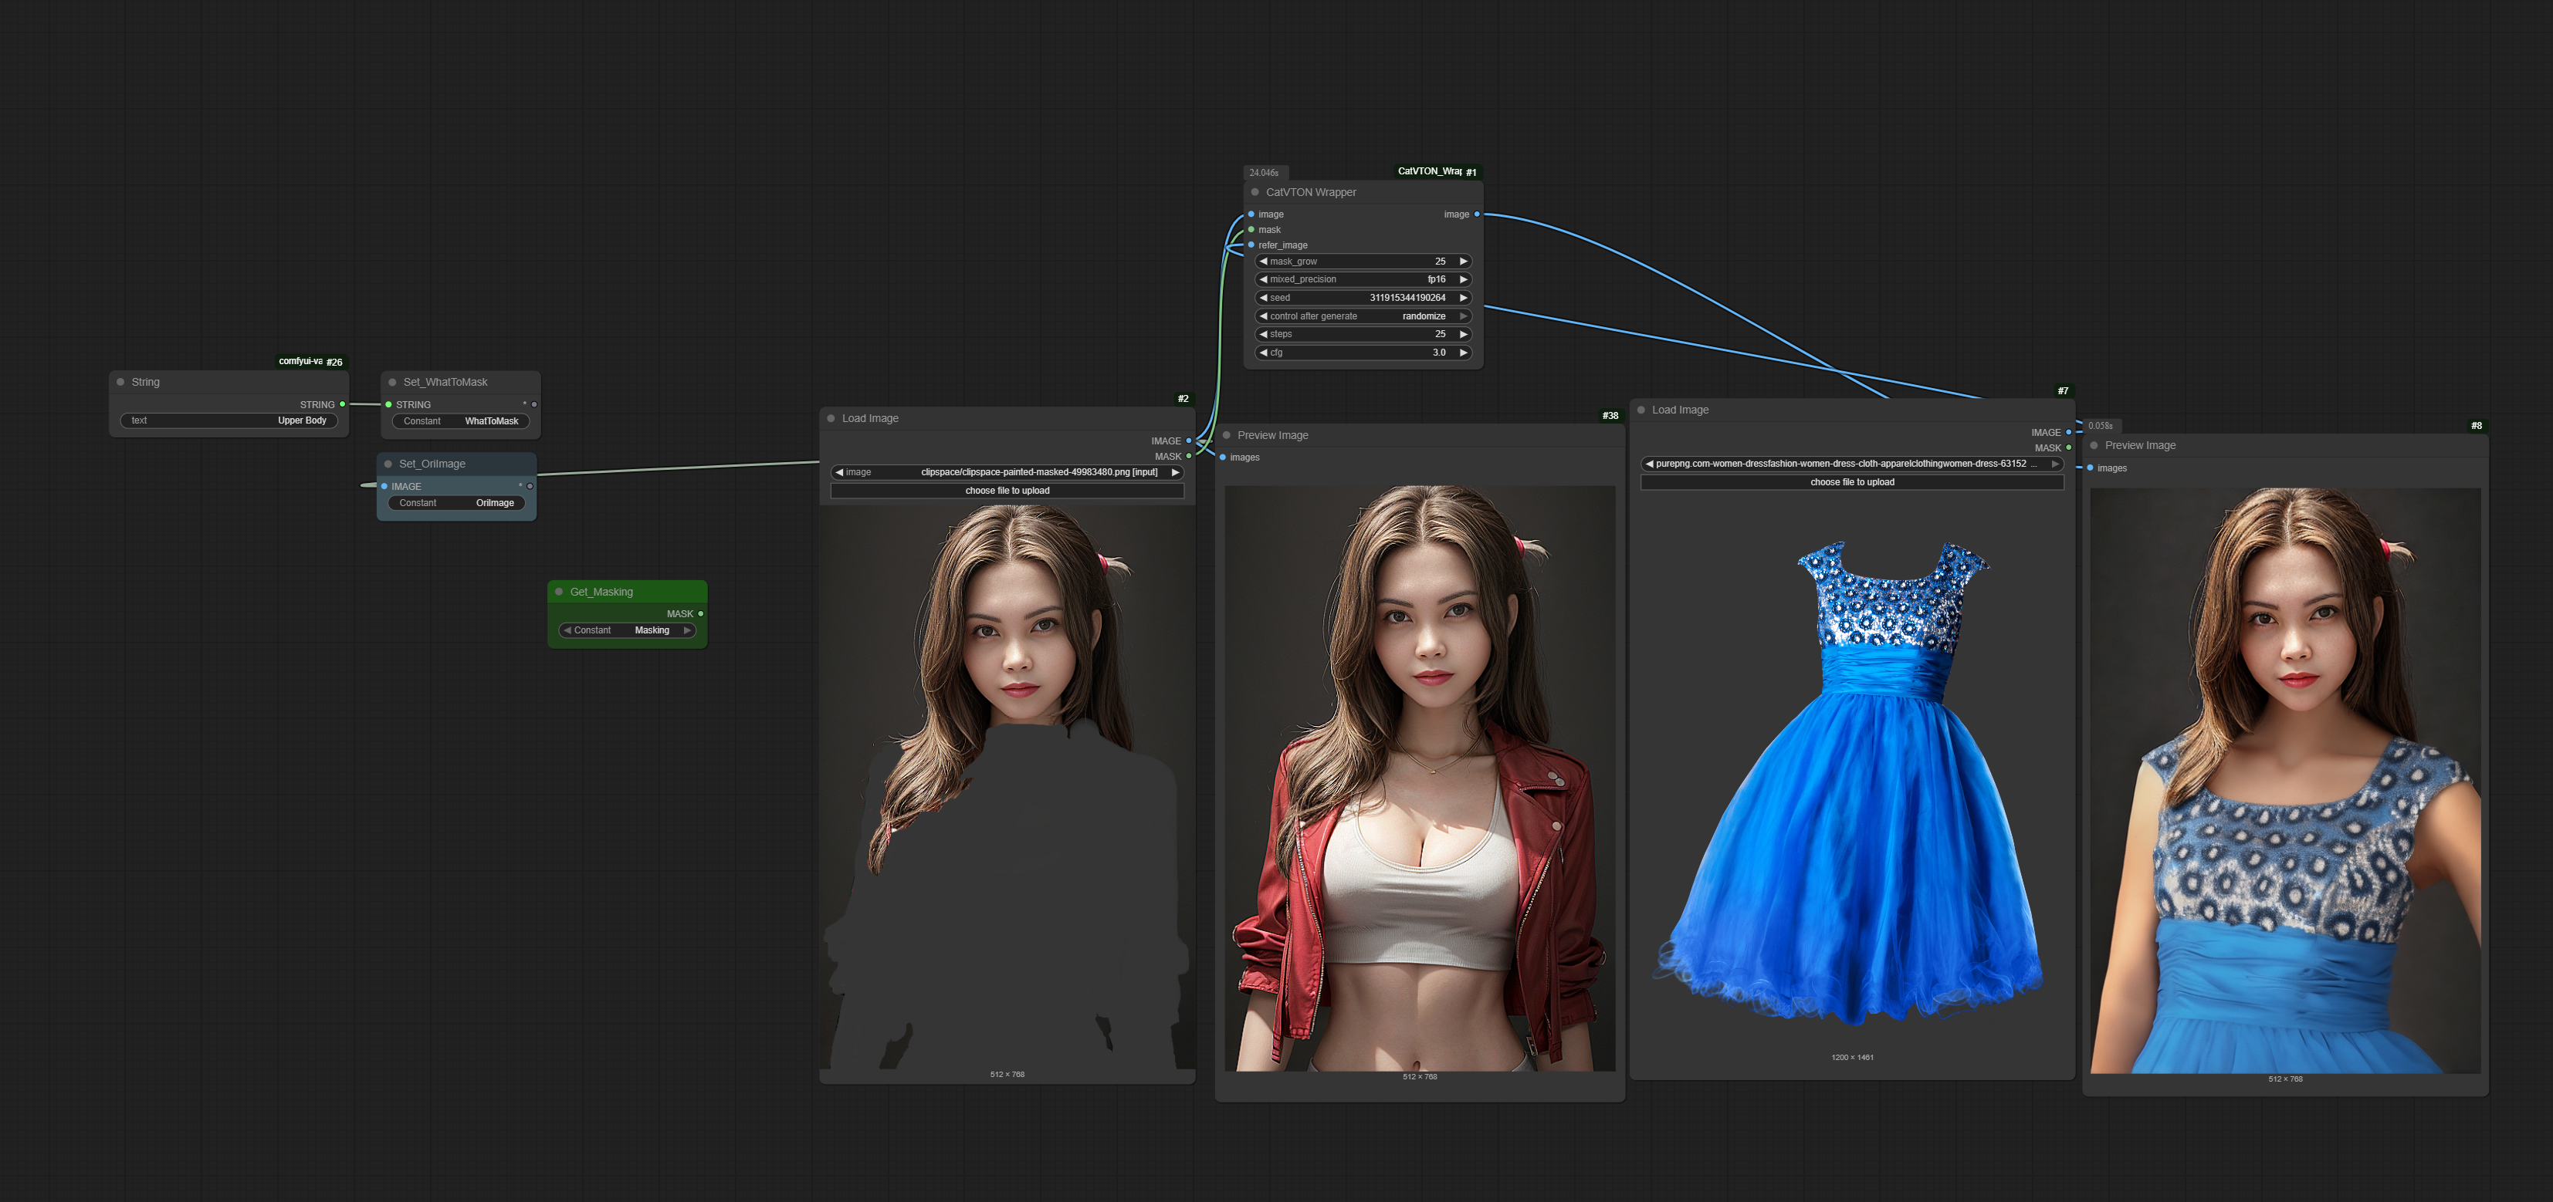Decrease steps value with left arrow
2553x1202 pixels.
1264,335
